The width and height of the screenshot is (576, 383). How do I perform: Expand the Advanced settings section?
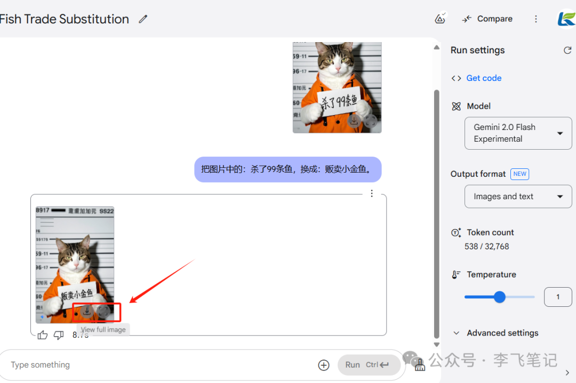pos(495,333)
